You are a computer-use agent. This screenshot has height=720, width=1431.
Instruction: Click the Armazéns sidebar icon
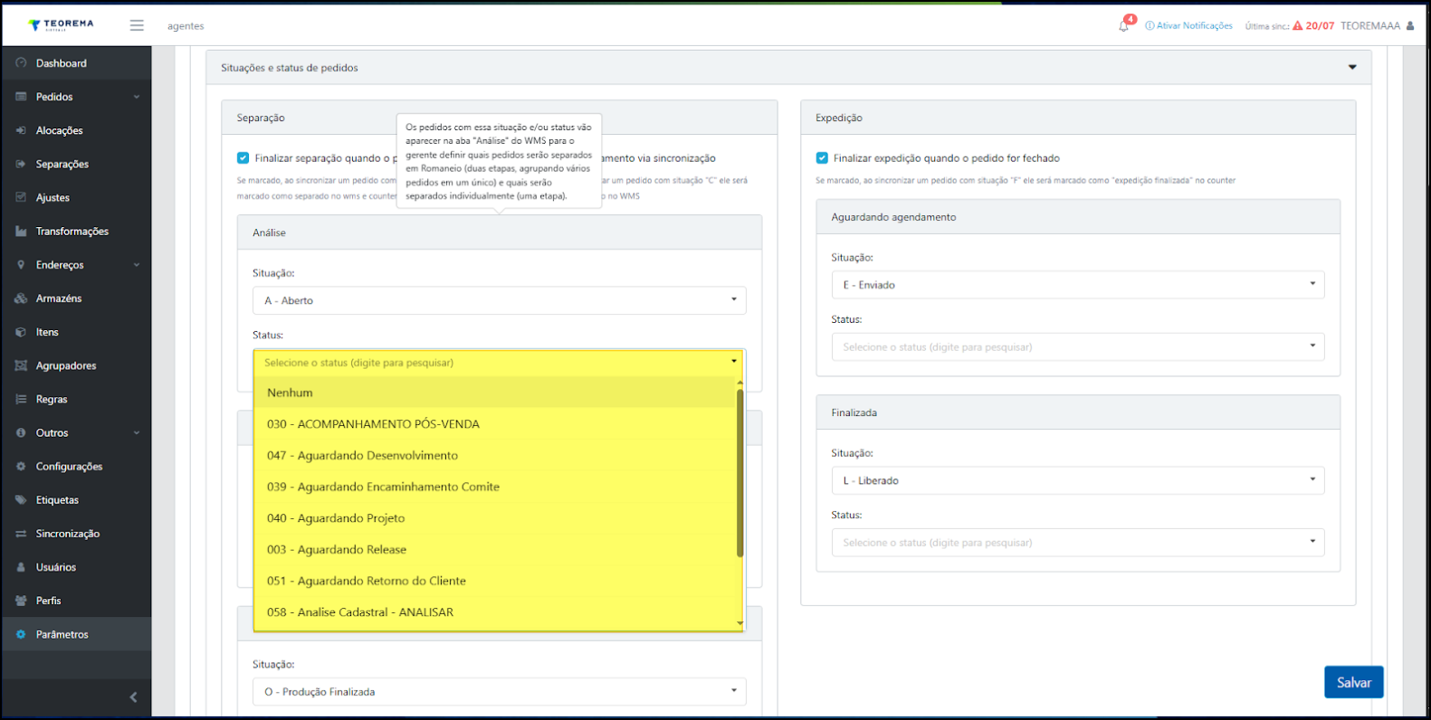coord(21,298)
